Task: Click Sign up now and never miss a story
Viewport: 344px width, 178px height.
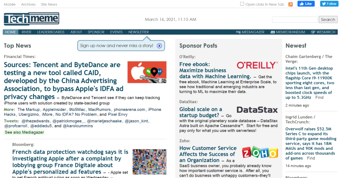Action: [x=117, y=46]
